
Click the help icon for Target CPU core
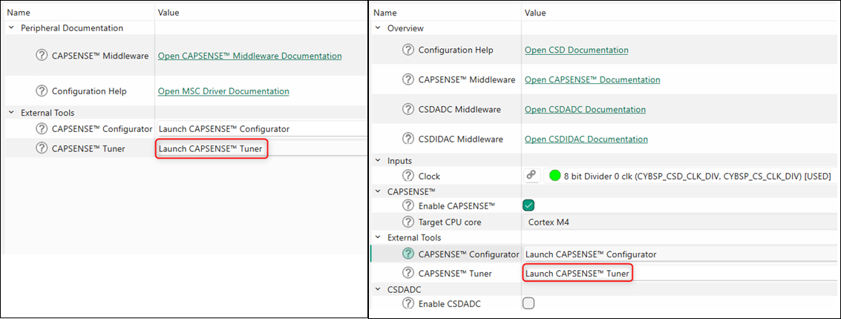tap(408, 222)
